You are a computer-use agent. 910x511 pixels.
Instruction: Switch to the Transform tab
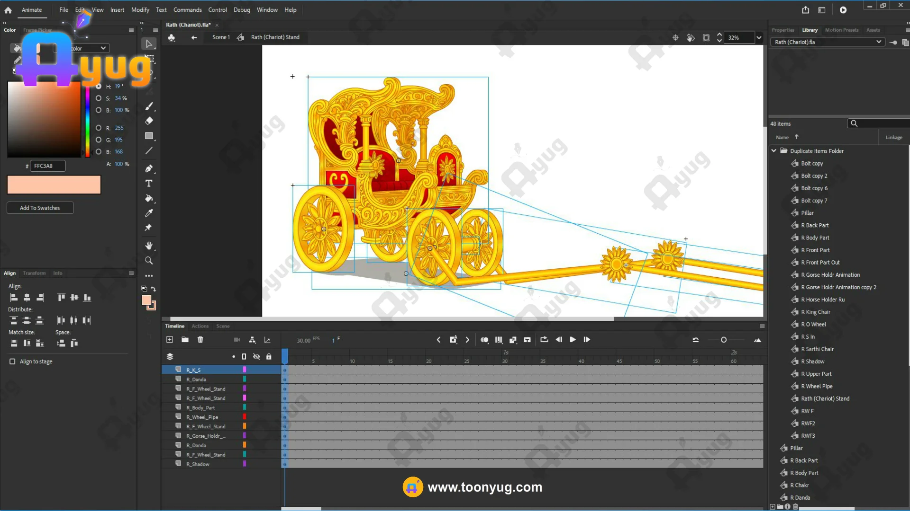coord(34,273)
